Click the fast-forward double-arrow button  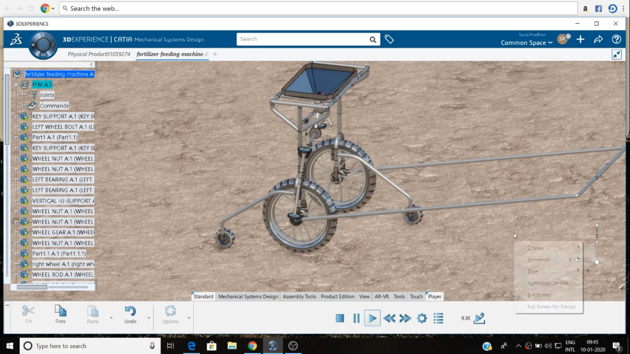[x=405, y=318]
